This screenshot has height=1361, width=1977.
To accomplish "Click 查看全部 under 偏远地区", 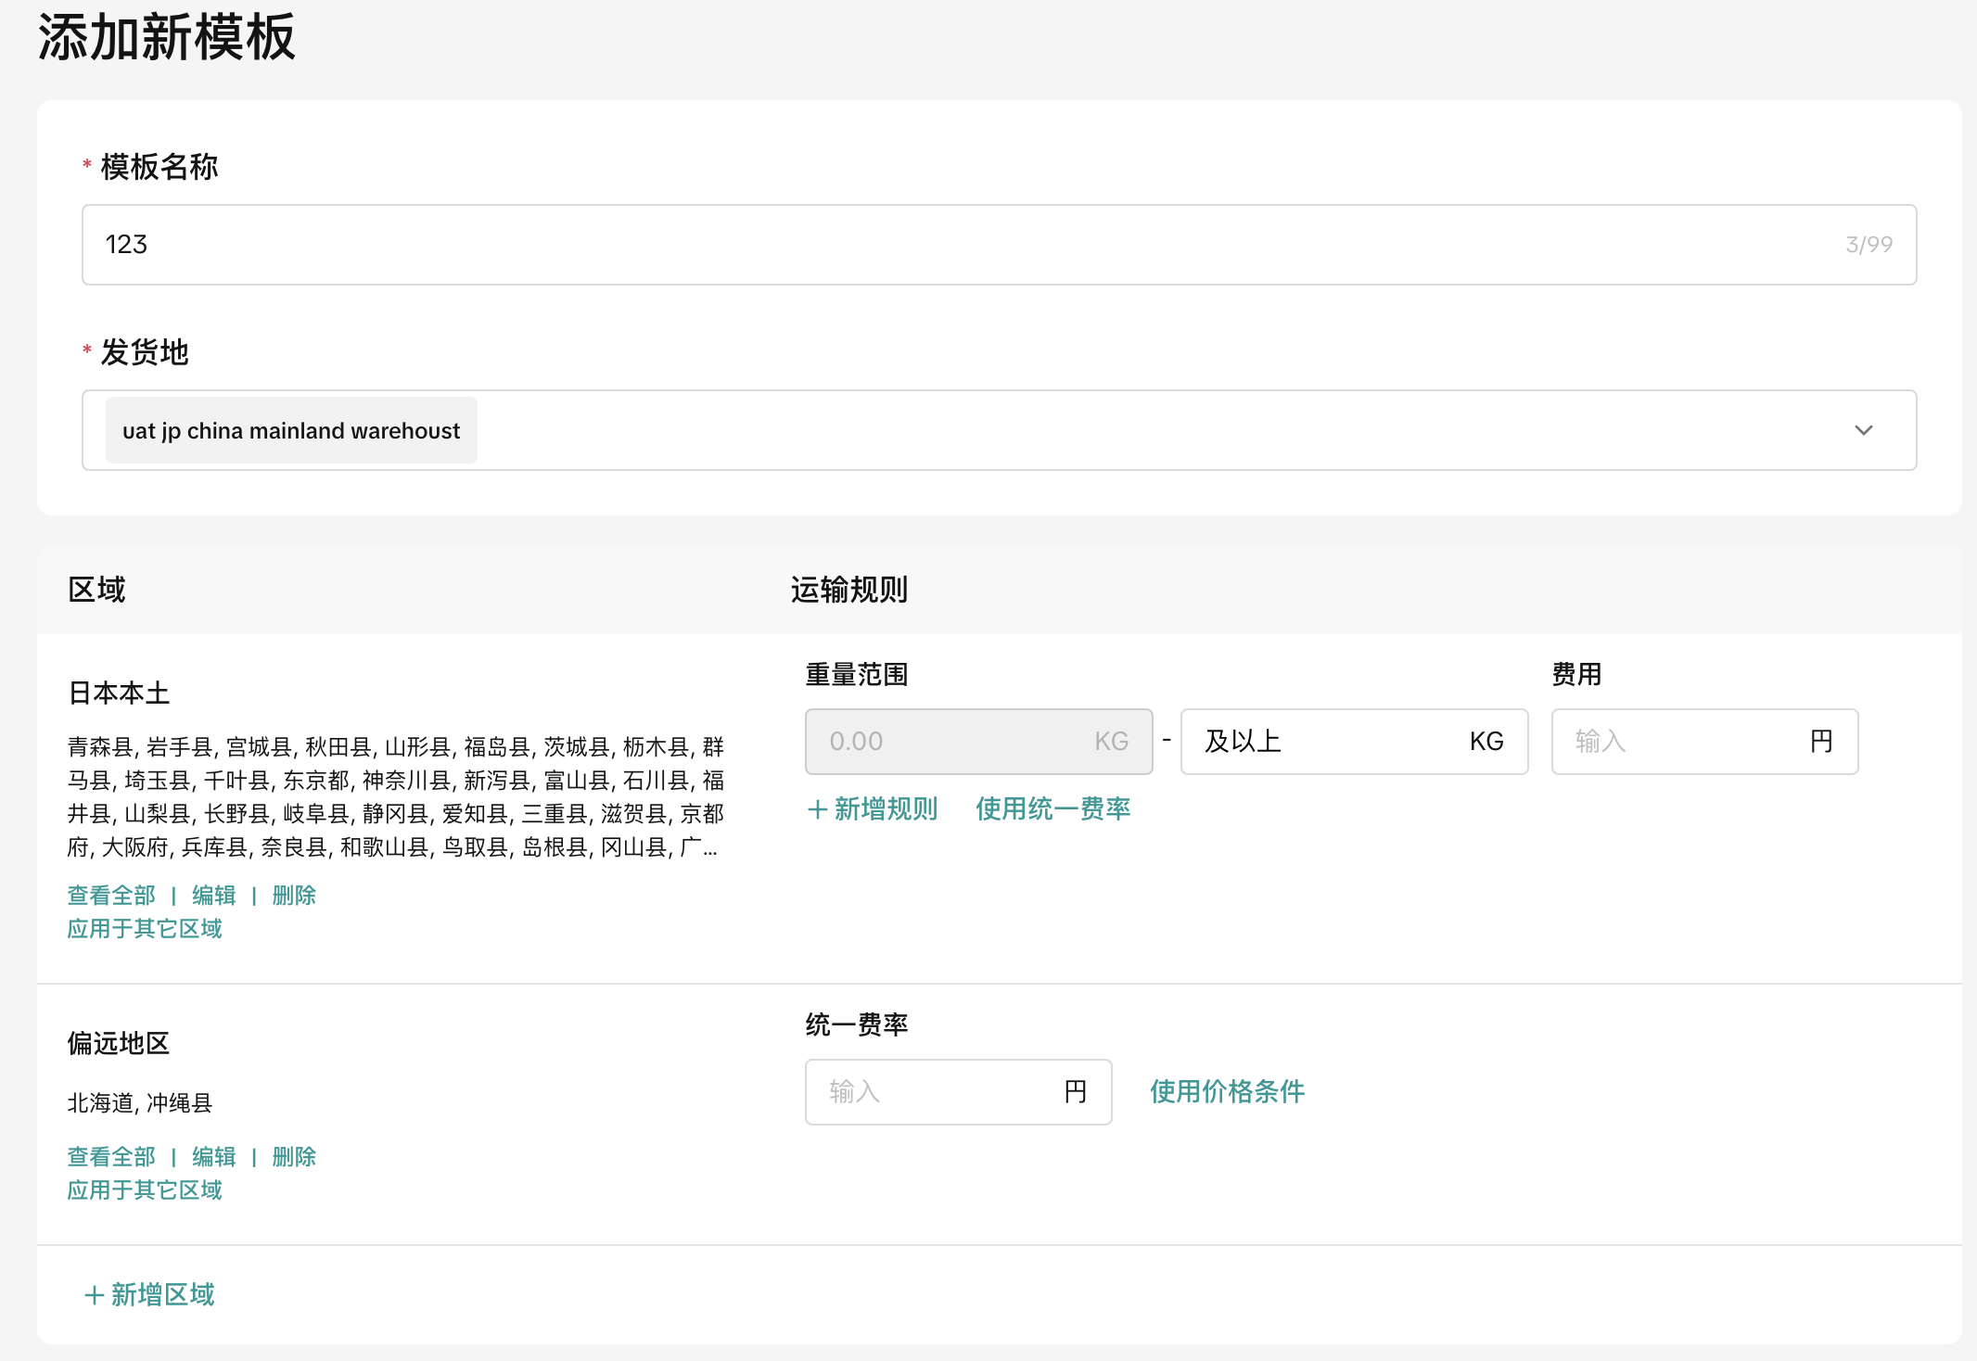I will (111, 1157).
